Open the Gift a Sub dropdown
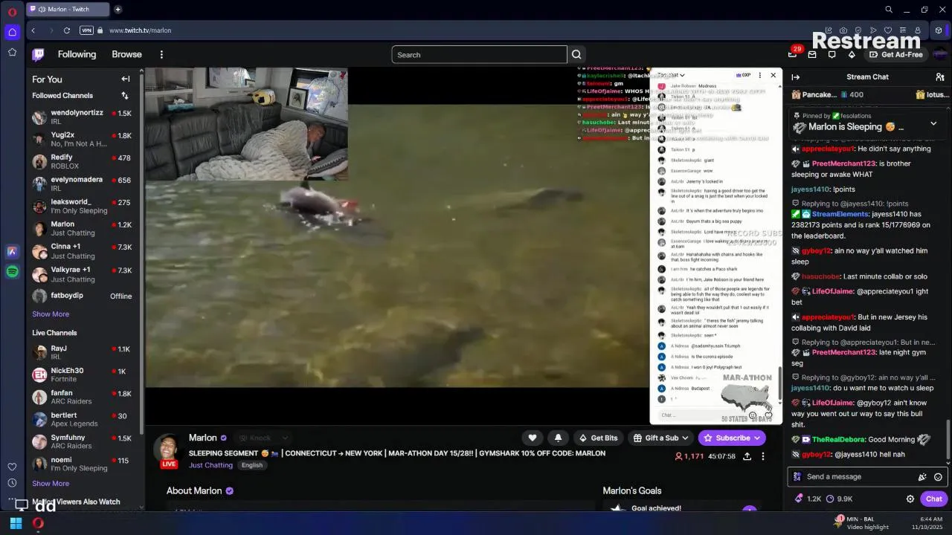The image size is (952, 535). 660,438
